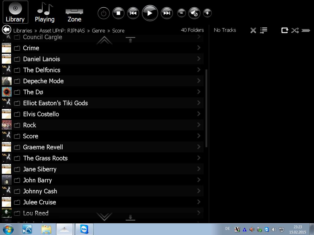This screenshot has height=235, width=314.
Task: Expand the Johnny Cash folder chevron
Action: 199,191
